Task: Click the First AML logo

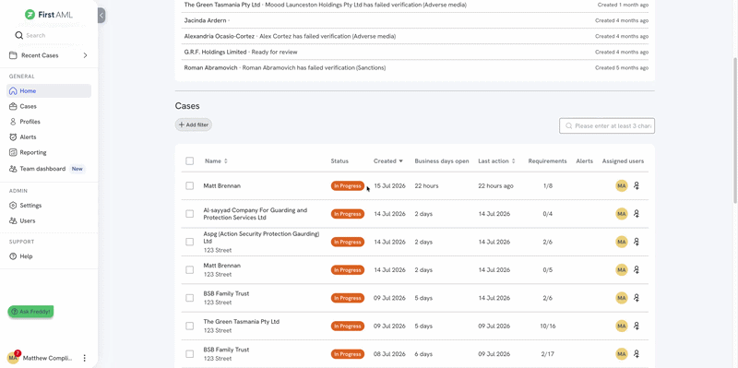Action: click(x=49, y=15)
